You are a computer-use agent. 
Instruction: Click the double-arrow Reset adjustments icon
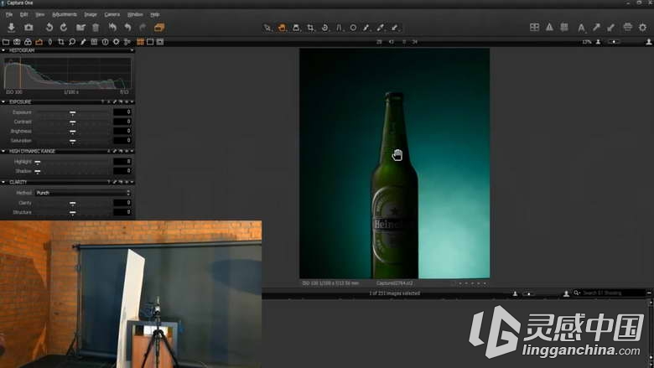coord(112,28)
